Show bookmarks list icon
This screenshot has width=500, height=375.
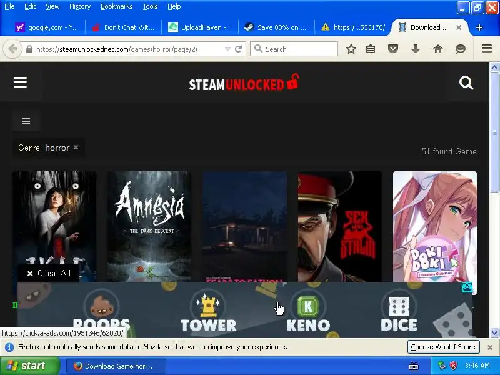pos(371,49)
